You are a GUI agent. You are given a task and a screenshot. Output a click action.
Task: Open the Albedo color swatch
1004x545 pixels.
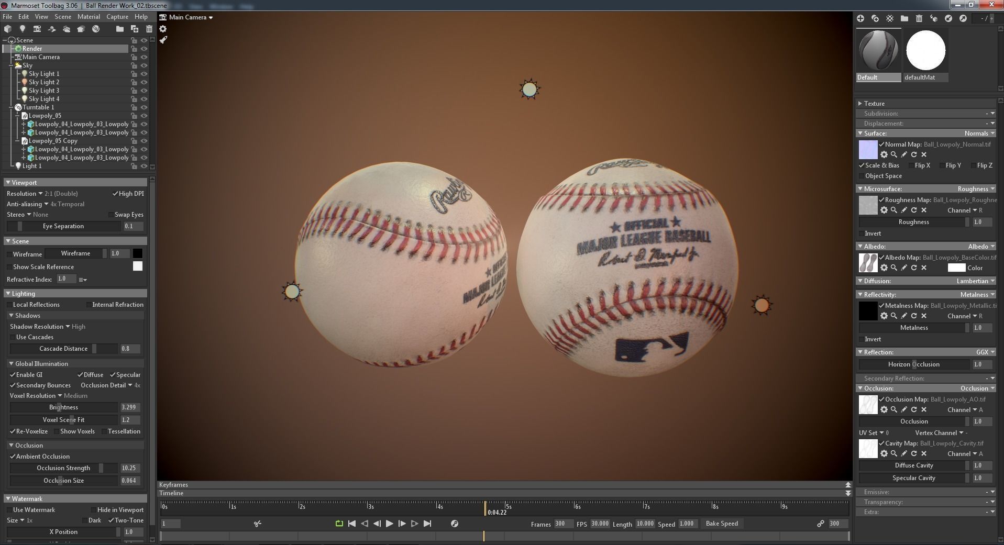click(x=956, y=268)
